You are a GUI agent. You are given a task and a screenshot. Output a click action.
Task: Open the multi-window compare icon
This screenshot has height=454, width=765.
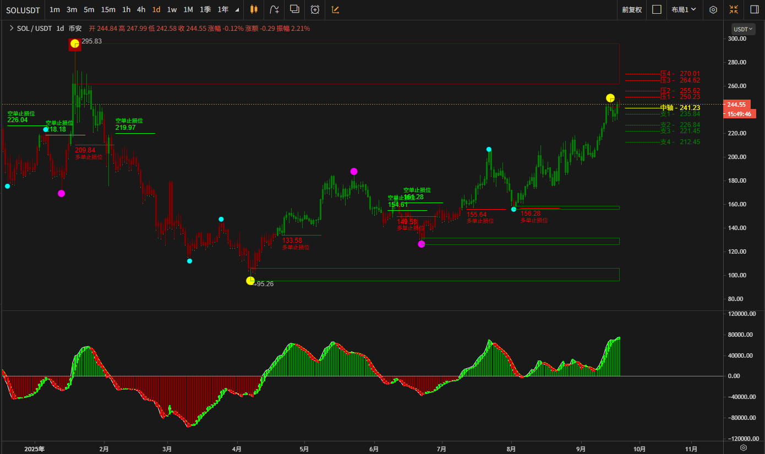point(294,9)
